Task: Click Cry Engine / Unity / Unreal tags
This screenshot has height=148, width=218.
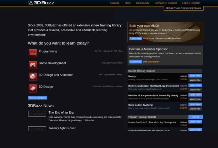Action: tap(112, 63)
